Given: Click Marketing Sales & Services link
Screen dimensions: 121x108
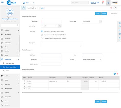Looking at the screenshot, I should point(10,19).
